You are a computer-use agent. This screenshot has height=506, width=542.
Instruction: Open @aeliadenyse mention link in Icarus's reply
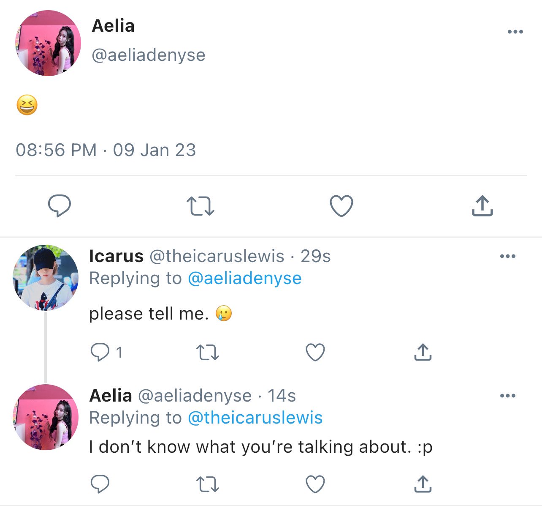(x=244, y=278)
